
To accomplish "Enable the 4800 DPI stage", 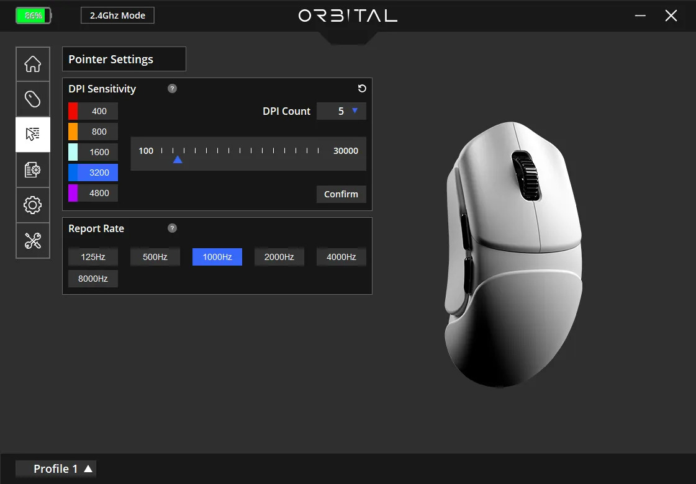I will [97, 193].
